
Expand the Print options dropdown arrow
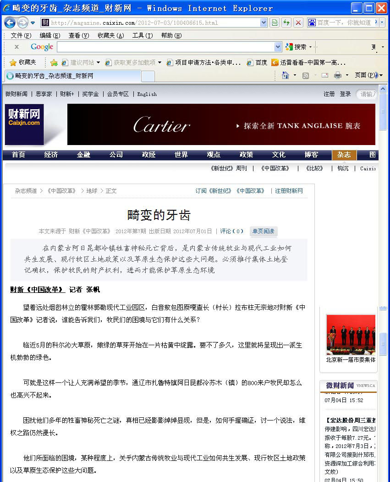click(347, 75)
